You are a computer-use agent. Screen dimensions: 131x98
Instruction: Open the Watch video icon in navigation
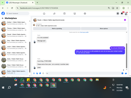tap(64, 14)
